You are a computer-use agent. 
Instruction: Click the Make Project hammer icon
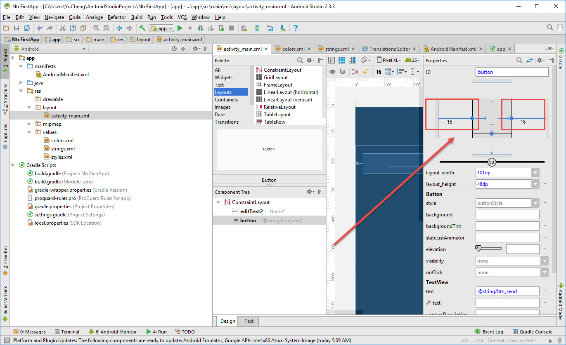click(142, 28)
